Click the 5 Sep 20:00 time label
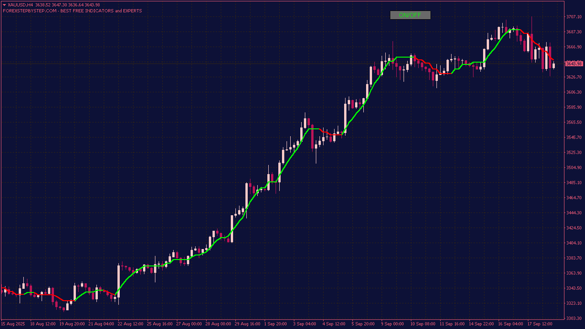Screen dimensions: 585x329 tap(363, 324)
